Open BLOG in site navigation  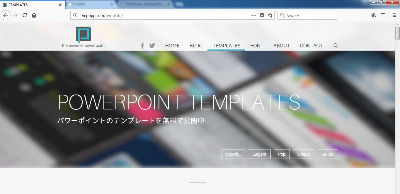coord(196,46)
